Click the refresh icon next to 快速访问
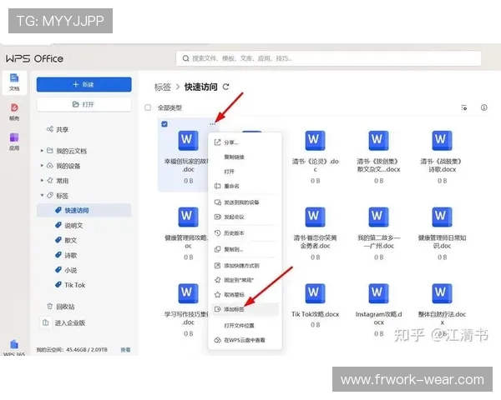Screen dimensions: 501x400 [x=226, y=87]
